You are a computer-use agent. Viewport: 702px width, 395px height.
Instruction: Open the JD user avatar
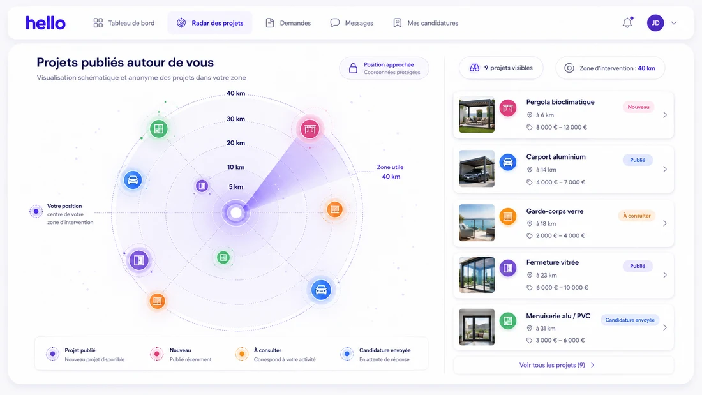(x=655, y=23)
